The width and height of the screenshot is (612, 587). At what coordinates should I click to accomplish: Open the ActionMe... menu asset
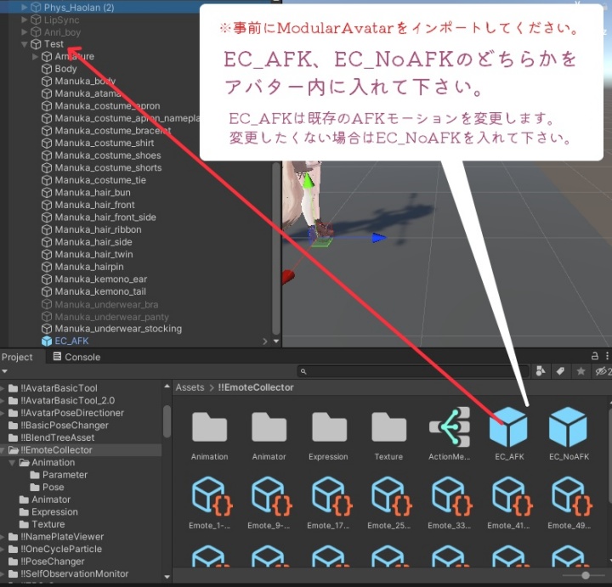(450, 427)
